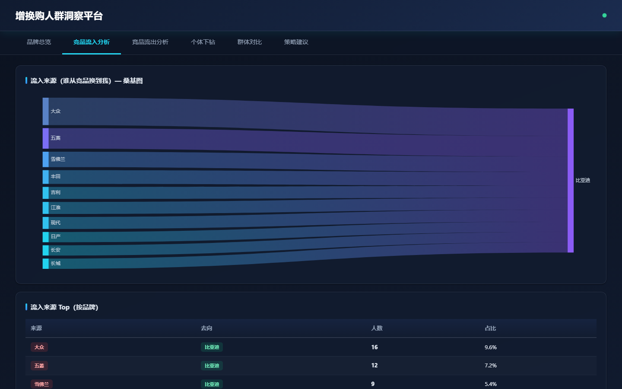622x389 pixels.
Task: Pick the 现代 node bar in the Sankey
Action: point(45,223)
